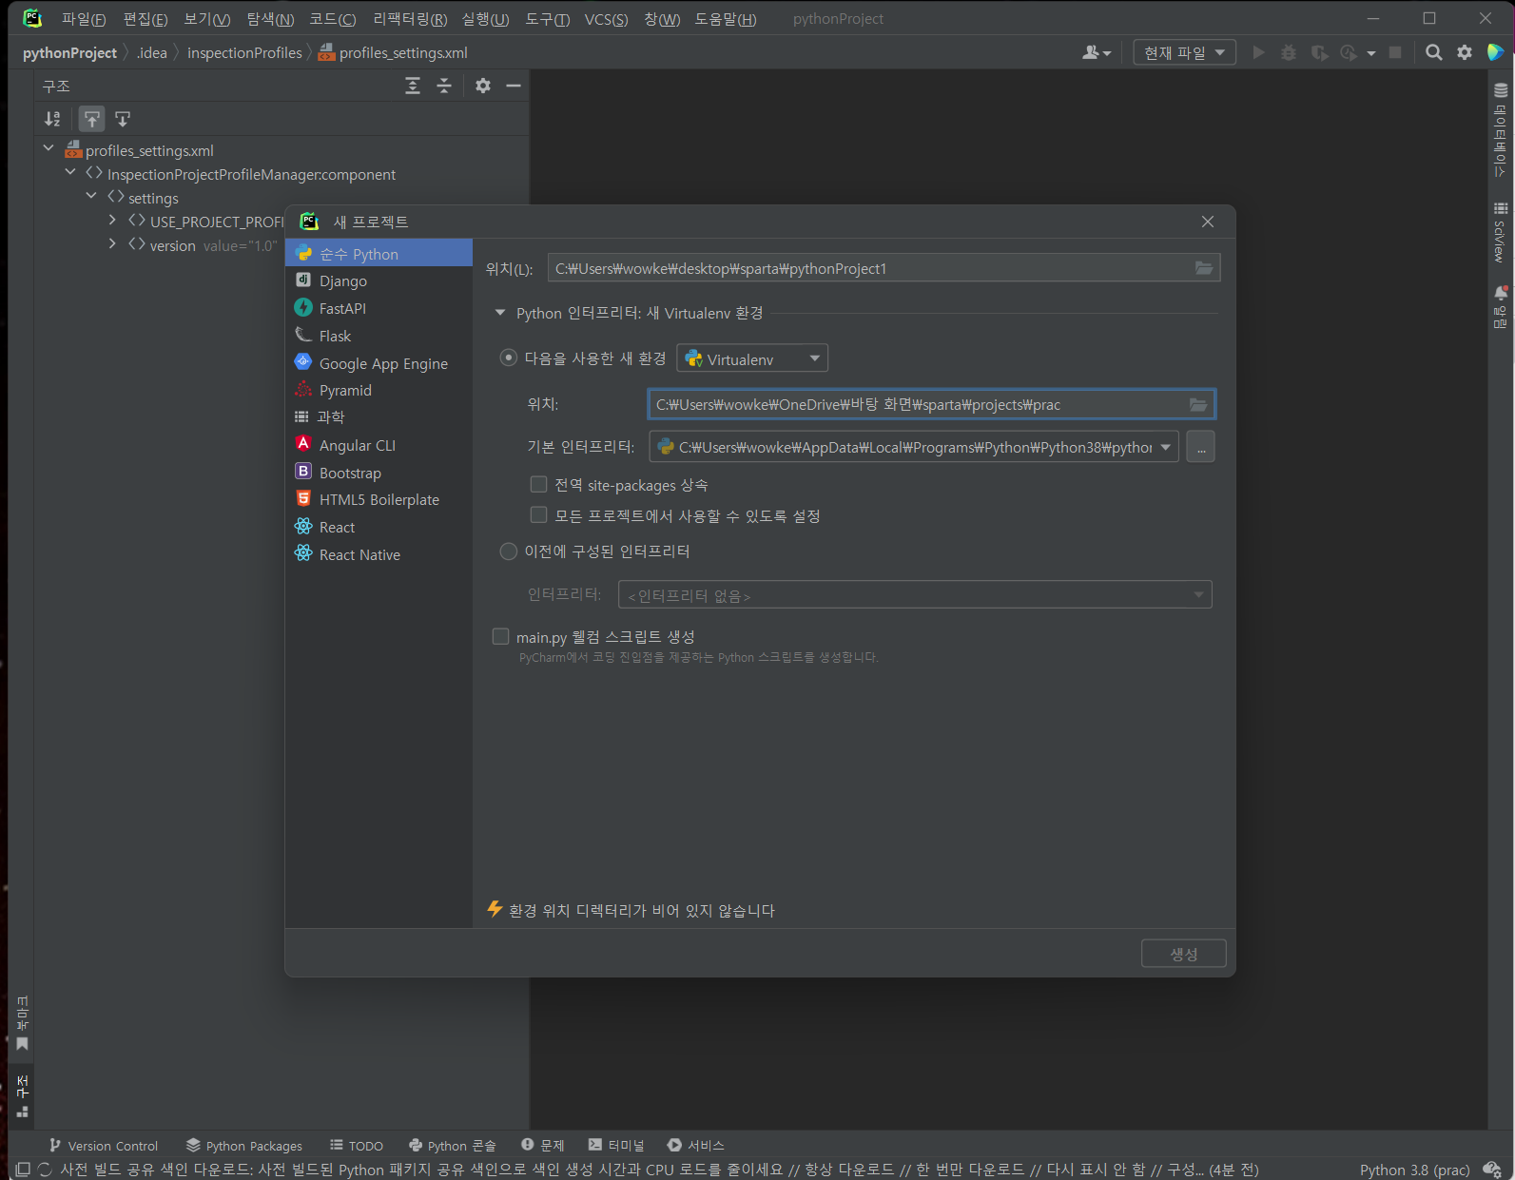
Task: Open IDE settings gear in top toolbar
Action: pyautogui.click(x=1465, y=53)
